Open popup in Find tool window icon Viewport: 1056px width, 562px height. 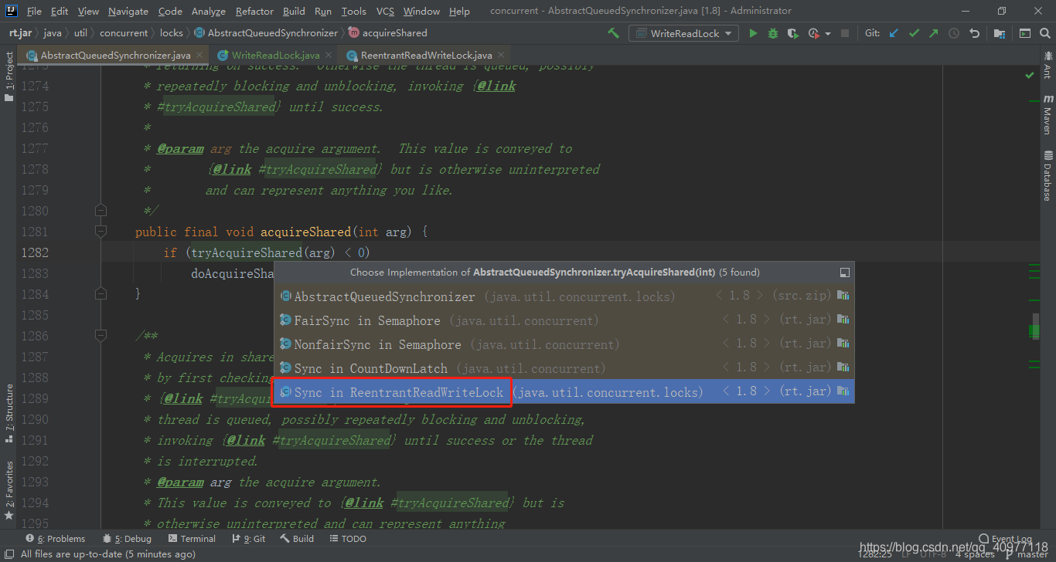click(845, 273)
